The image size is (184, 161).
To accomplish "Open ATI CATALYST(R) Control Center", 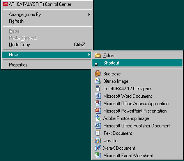I will click(47, 4).
